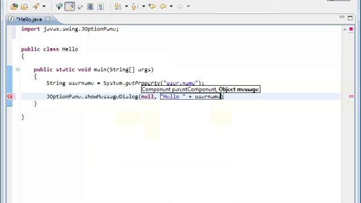Click 'showMessageDialog' method name
The image size is (361, 203).
pyautogui.click(x=111, y=96)
